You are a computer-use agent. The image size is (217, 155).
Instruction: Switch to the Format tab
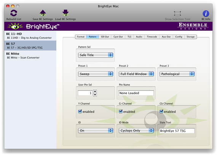(81, 37)
